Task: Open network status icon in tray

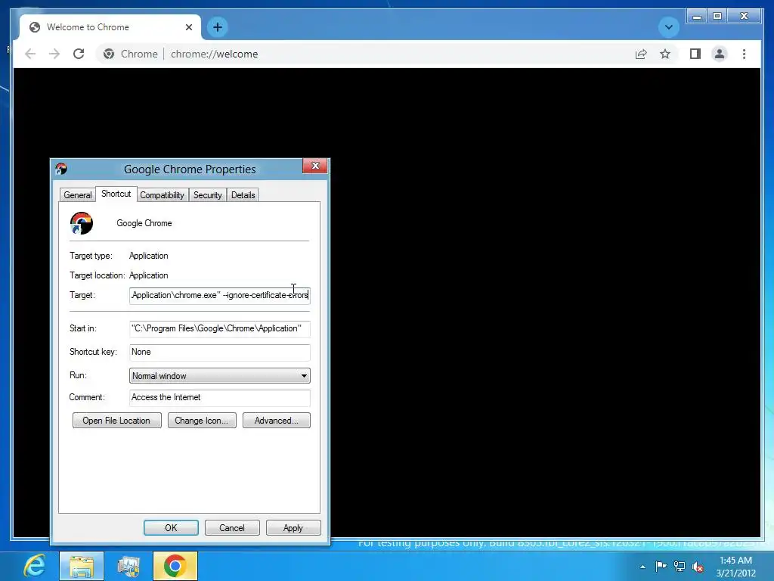Action: click(680, 567)
